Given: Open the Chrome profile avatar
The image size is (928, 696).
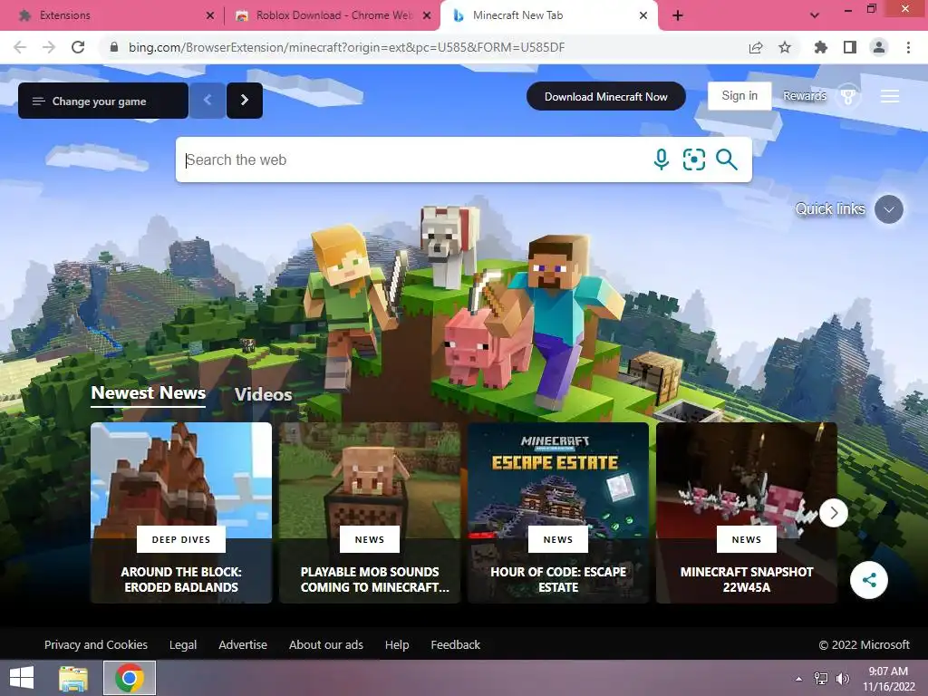Looking at the screenshot, I should pos(879,47).
